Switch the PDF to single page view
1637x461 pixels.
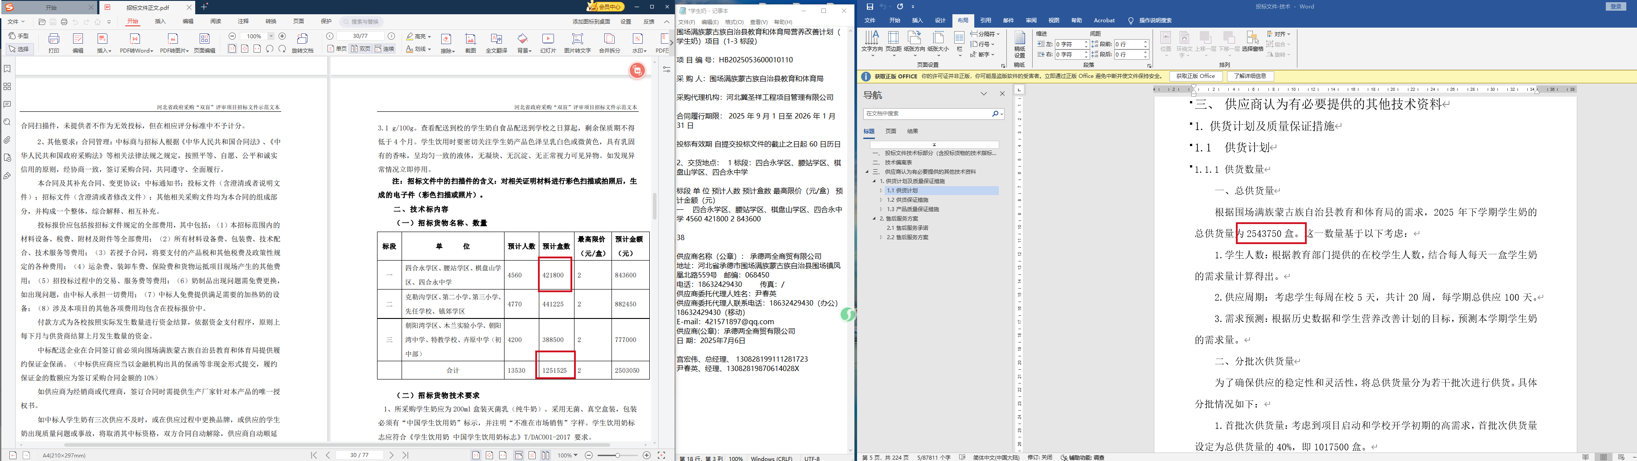coord(337,49)
